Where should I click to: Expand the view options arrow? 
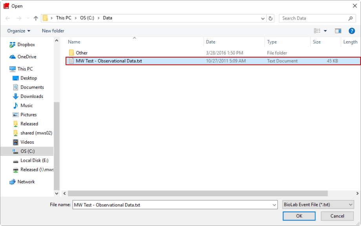click(325, 31)
